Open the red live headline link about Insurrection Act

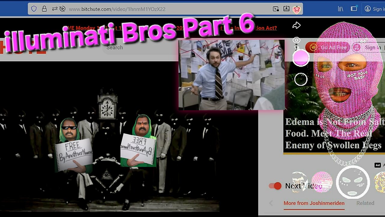[x=171, y=28]
